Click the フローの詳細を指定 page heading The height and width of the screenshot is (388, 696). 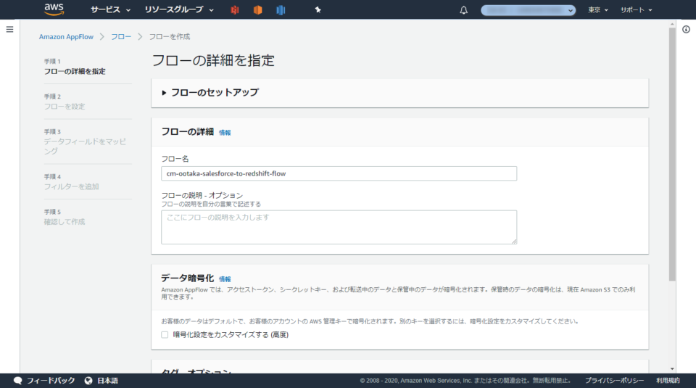click(x=213, y=60)
